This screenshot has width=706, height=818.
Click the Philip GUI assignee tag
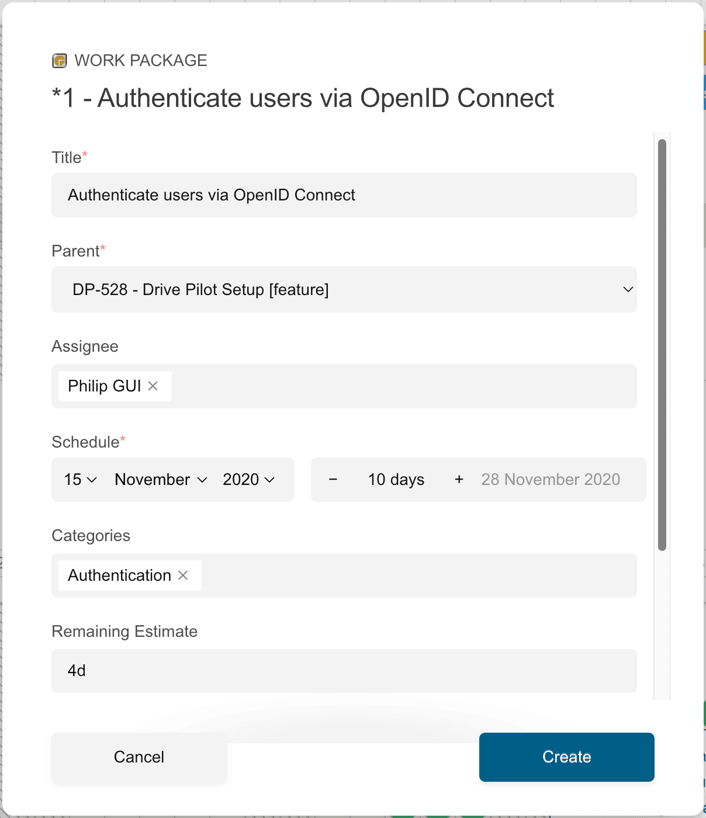coord(105,386)
